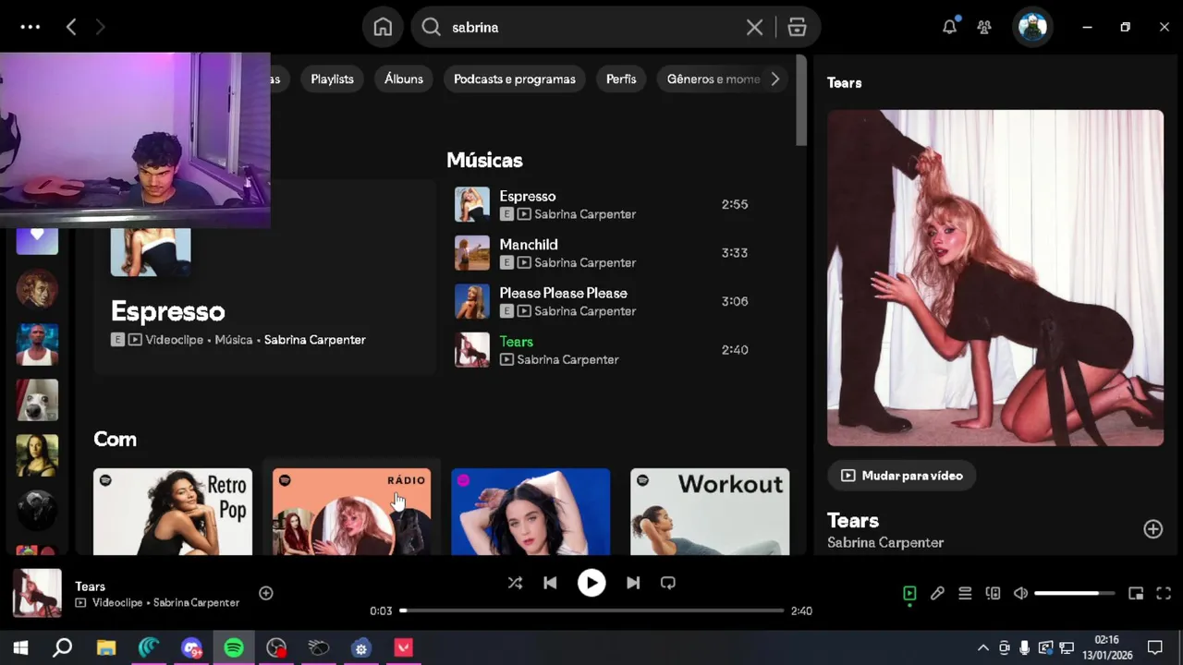Select the Playlists filter chip
Screen dimensions: 1183x665
pos(332,79)
